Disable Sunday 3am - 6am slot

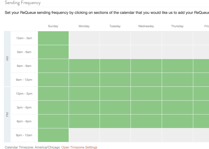(x=53, y=52)
